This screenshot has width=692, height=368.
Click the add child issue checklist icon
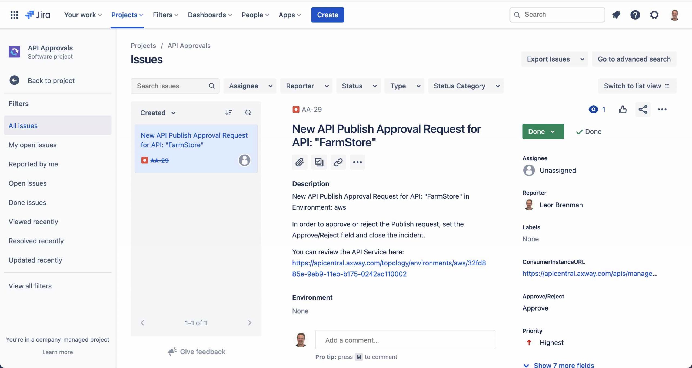[x=319, y=162]
